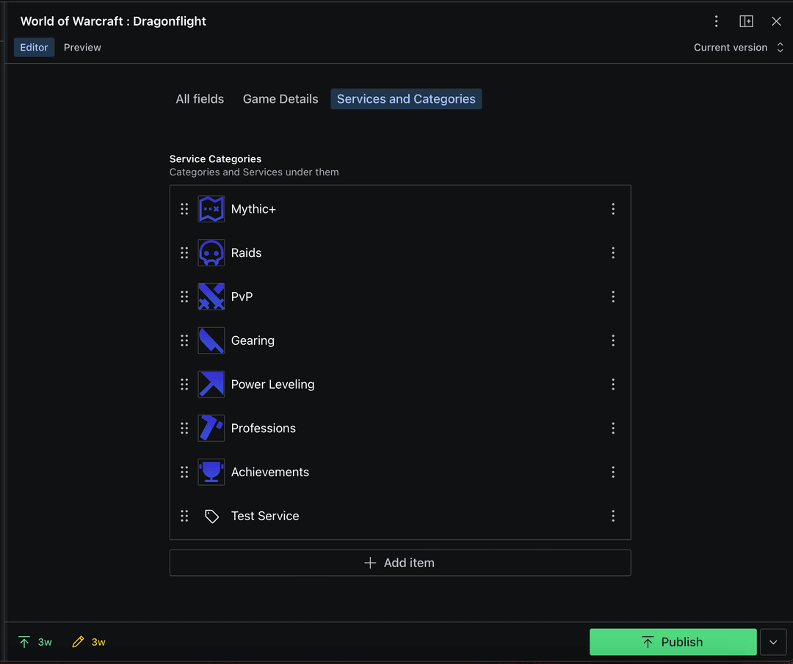Click the PvP crossed swords icon
The height and width of the screenshot is (664, 793).
(x=211, y=296)
